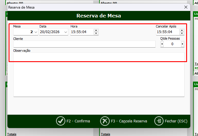Click left arrow of Qtde Pessoas
This screenshot has width=198, height=136.
(162, 44)
